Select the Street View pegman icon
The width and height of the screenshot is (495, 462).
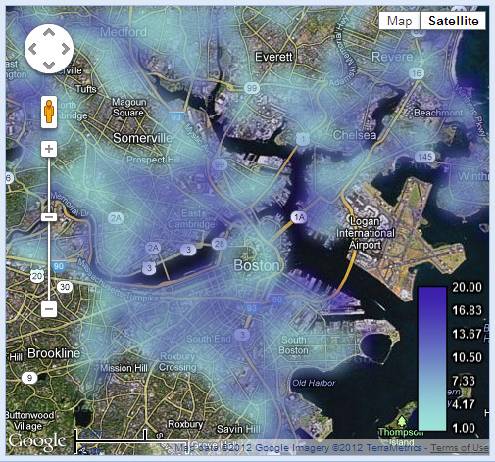[x=49, y=112]
